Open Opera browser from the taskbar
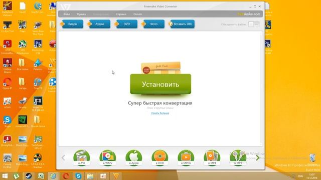Screen dimensions: 321x180 [66, 176]
